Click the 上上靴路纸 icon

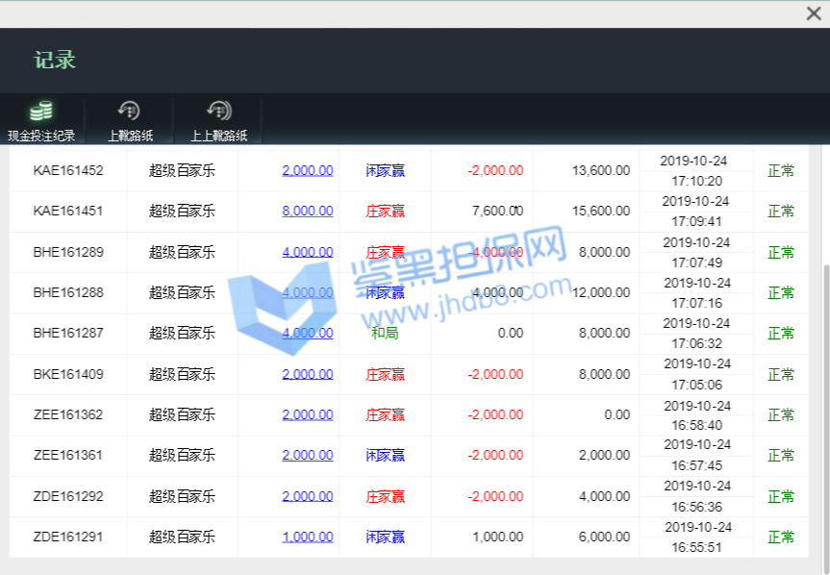pos(218,111)
